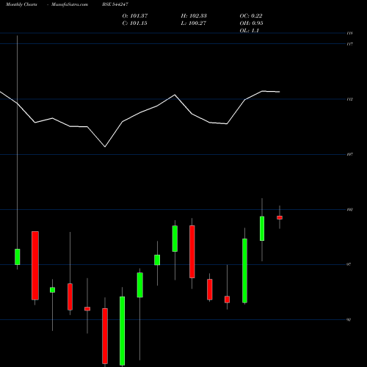Select the open value O: 101.37
This screenshot has width=367, height=367.
tap(135, 16)
